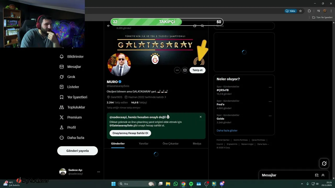Image resolution: width=335 pixels, height=188 pixels.
Task: Switch to the Yanıtlar tab
Action: click(144, 144)
